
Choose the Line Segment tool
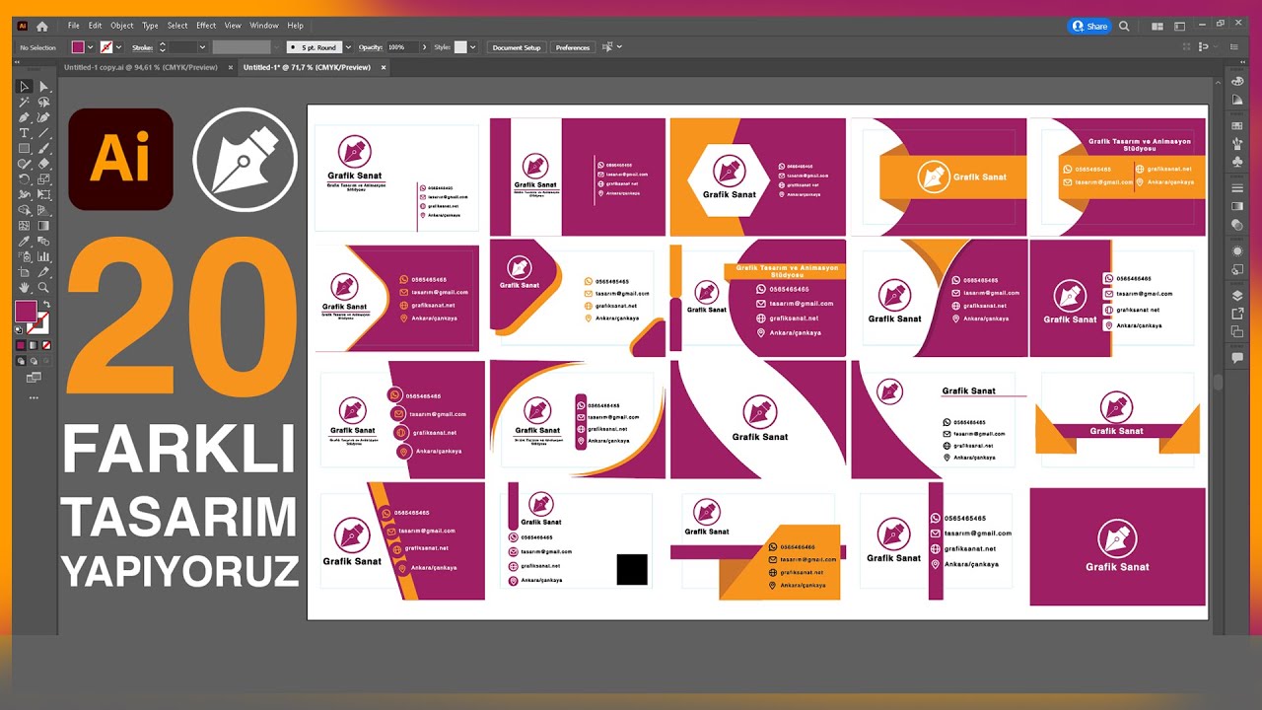pyautogui.click(x=43, y=133)
